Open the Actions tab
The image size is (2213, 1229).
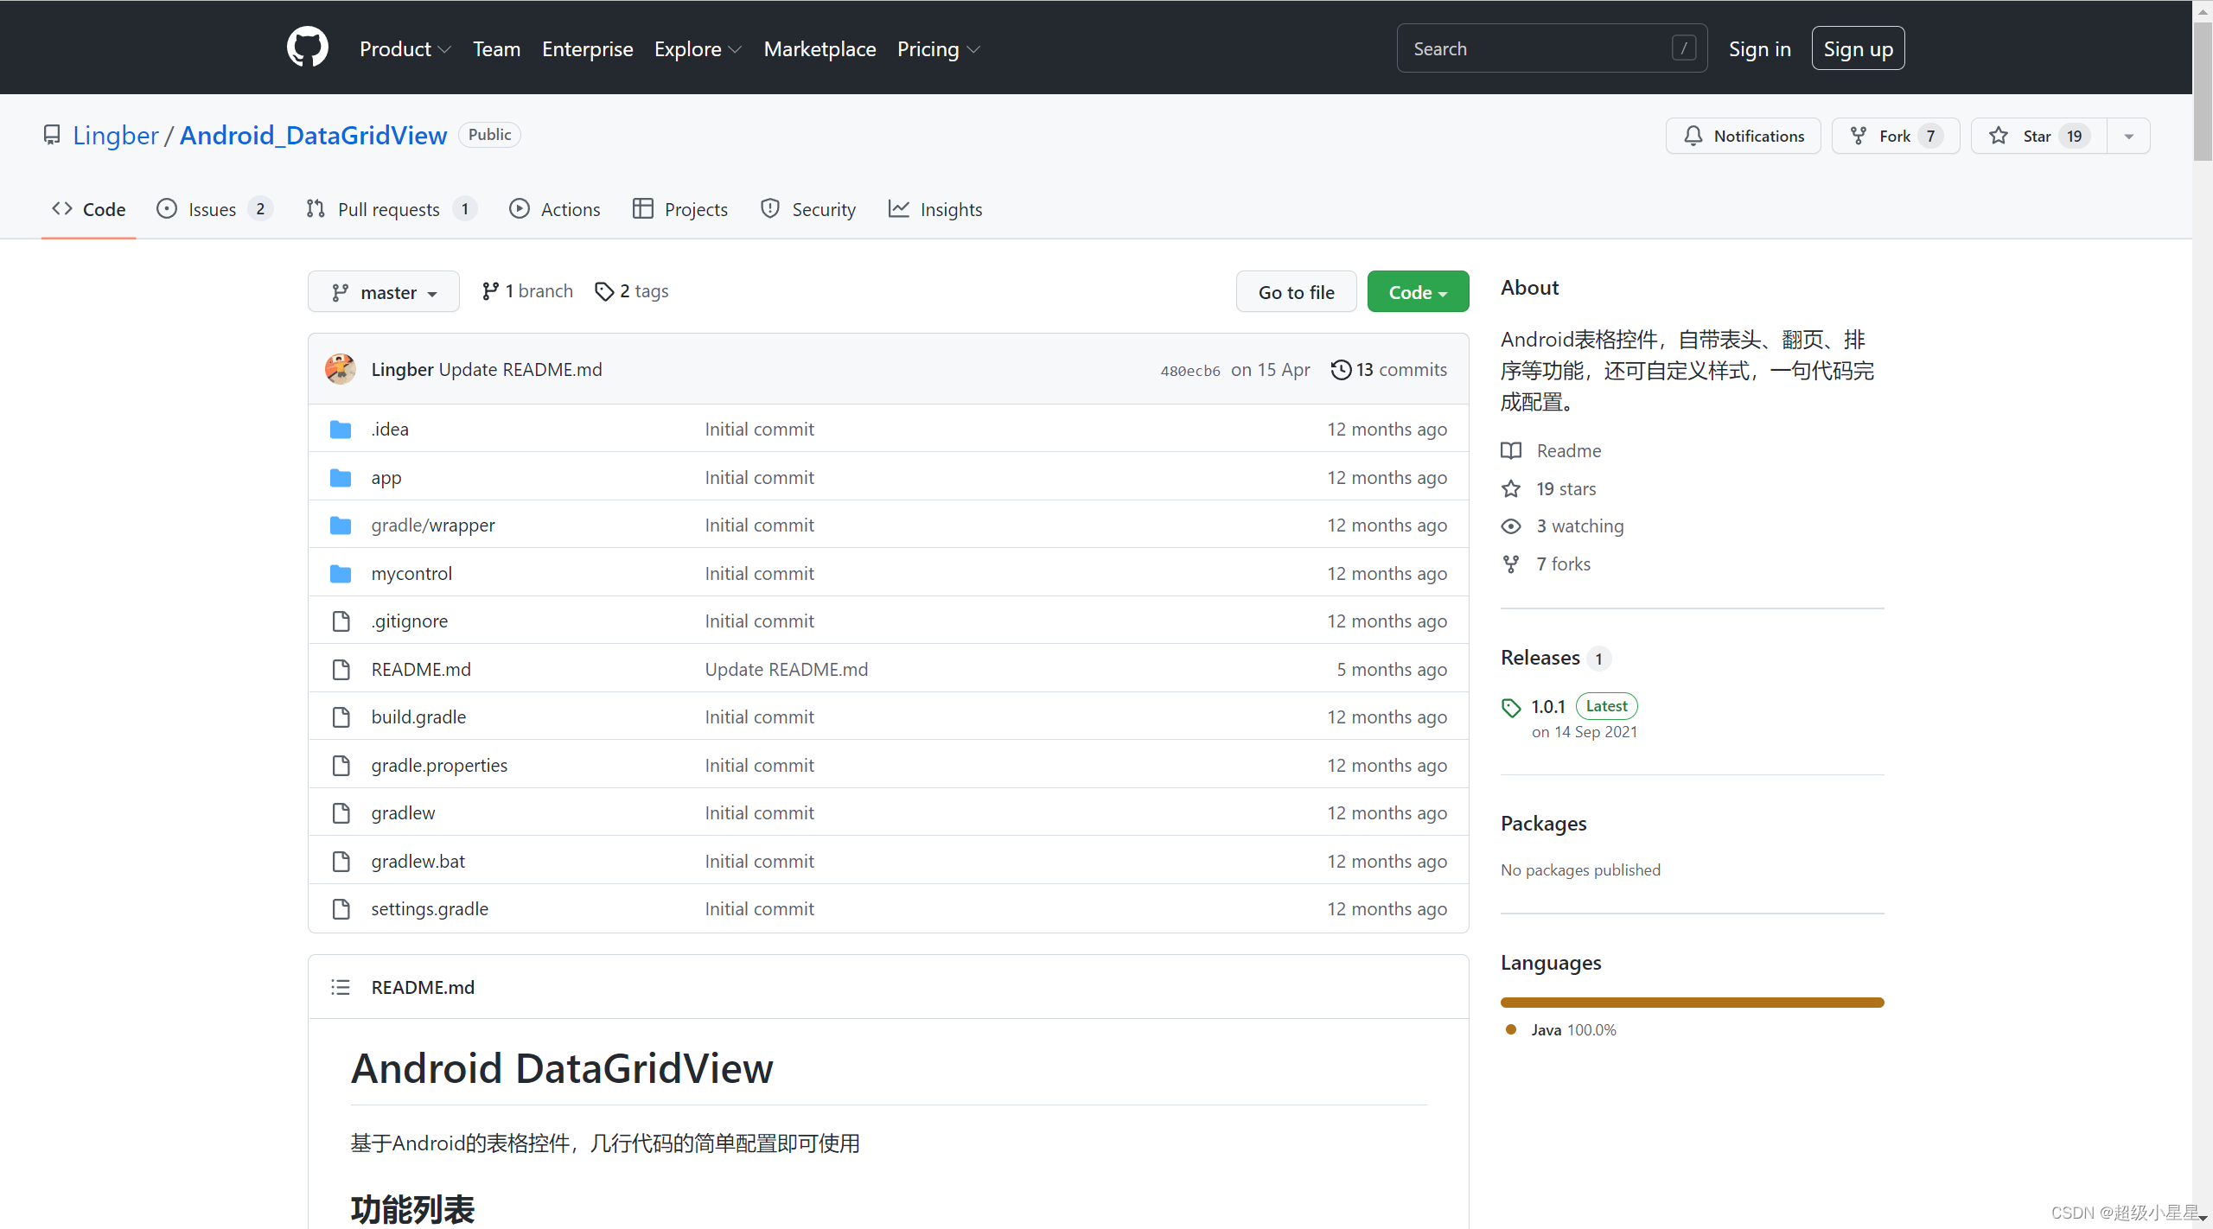click(554, 209)
